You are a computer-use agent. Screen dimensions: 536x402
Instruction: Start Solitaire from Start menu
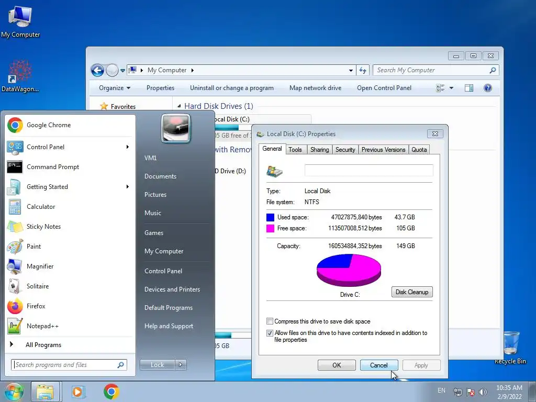(70, 286)
